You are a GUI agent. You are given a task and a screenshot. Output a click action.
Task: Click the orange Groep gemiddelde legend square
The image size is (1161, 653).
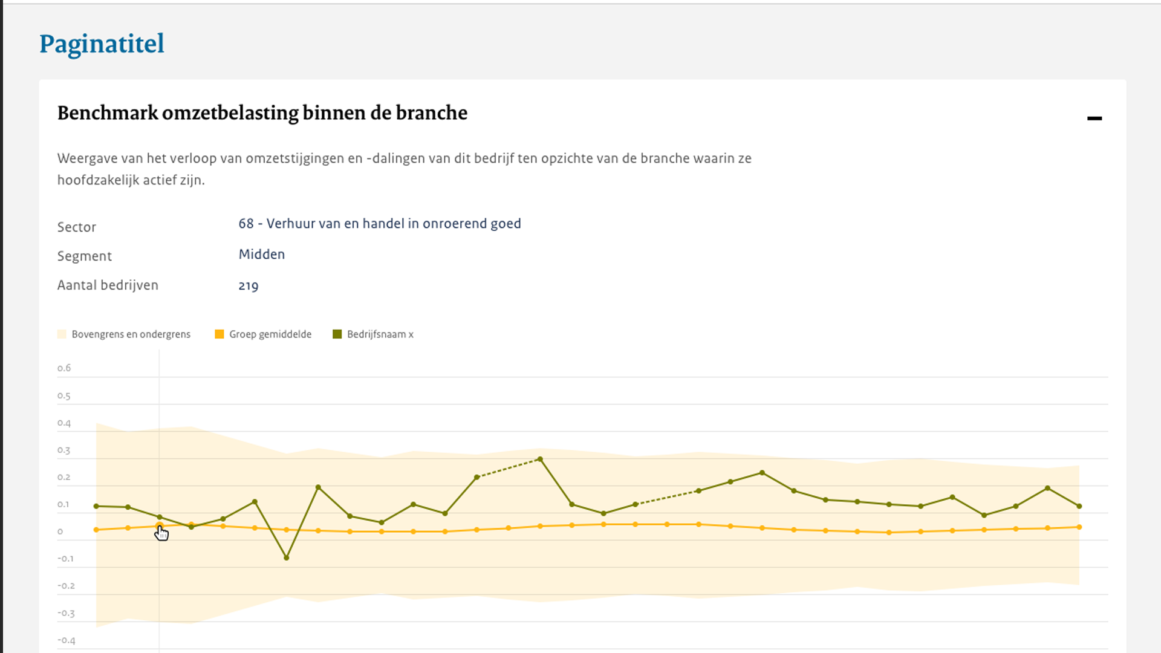(x=220, y=334)
